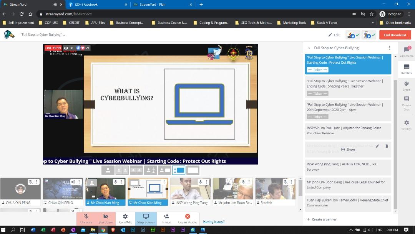Image resolution: width=415 pixels, height=234 pixels.
Task: Open the Full Stop to Cyber Bullying folder menu
Action: coord(389,48)
